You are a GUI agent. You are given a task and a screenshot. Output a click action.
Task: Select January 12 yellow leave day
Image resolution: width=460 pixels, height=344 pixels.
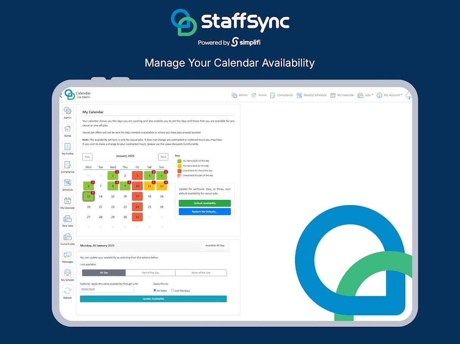(162, 186)
